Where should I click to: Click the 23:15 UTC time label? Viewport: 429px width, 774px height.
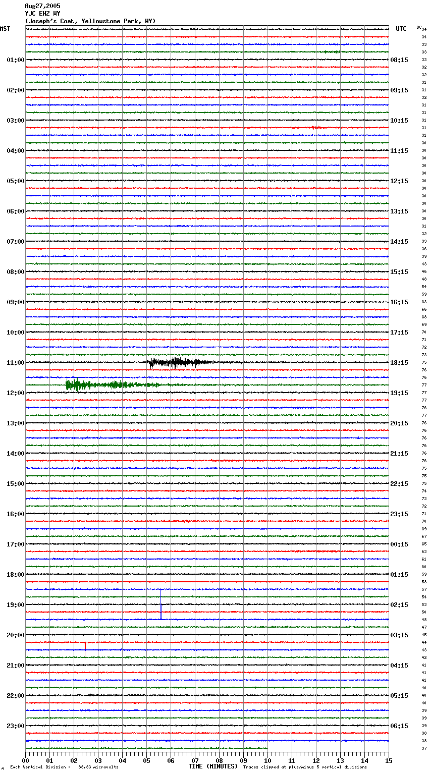(x=399, y=514)
